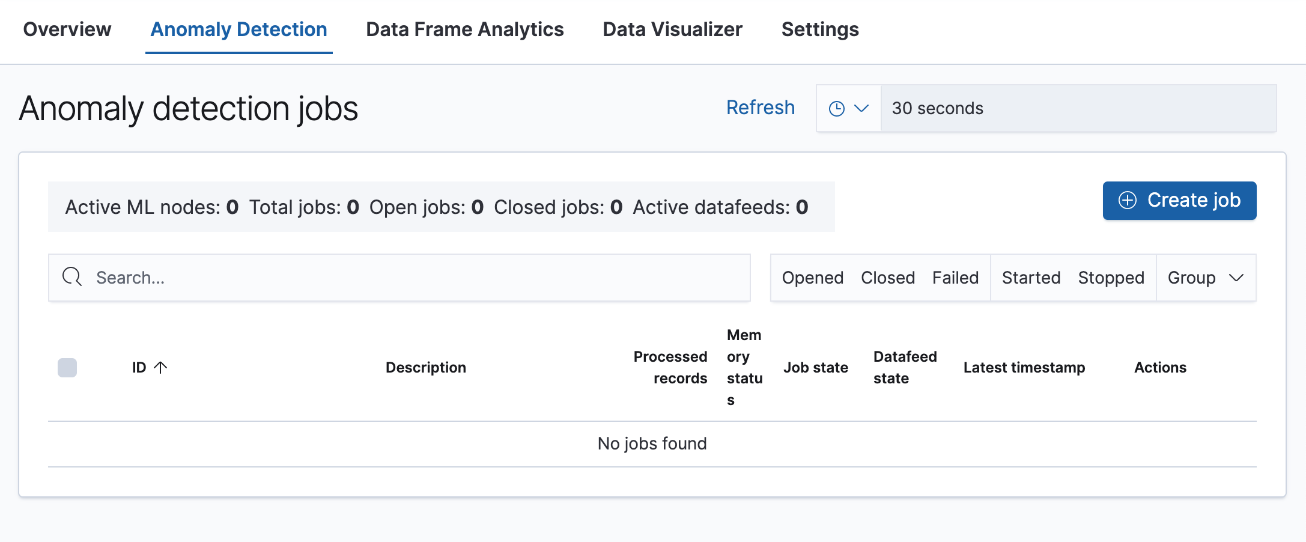Toggle the Opened jobs filter
The height and width of the screenshot is (542, 1306).
pos(812,278)
